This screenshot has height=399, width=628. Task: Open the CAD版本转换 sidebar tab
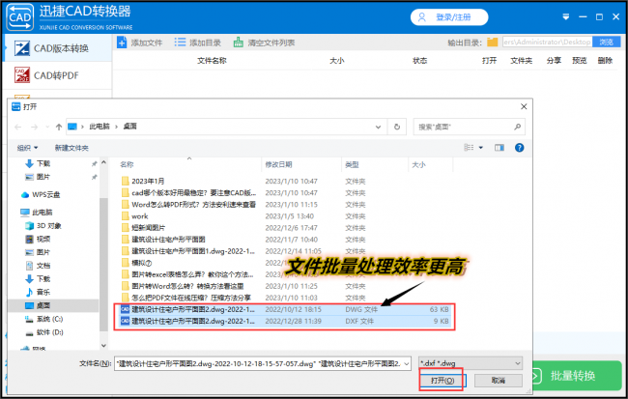[x=57, y=48]
